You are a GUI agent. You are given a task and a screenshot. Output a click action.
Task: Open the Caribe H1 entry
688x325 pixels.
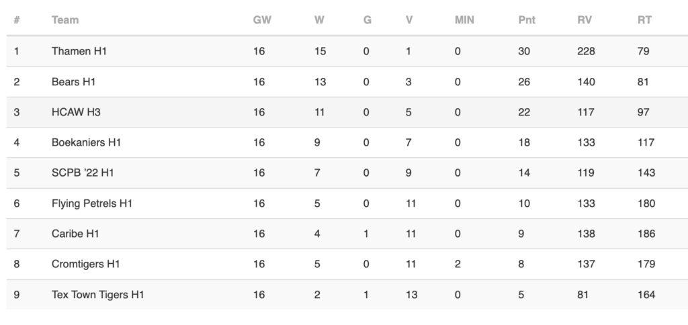[75, 234]
